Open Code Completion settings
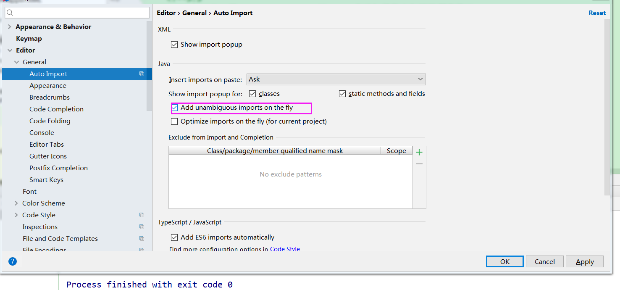This screenshot has width=620, height=290. coord(56,109)
